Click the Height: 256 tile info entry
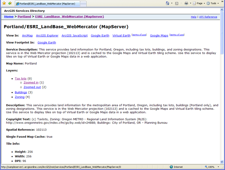Viewport: 225px width, 170px height. [24, 152]
